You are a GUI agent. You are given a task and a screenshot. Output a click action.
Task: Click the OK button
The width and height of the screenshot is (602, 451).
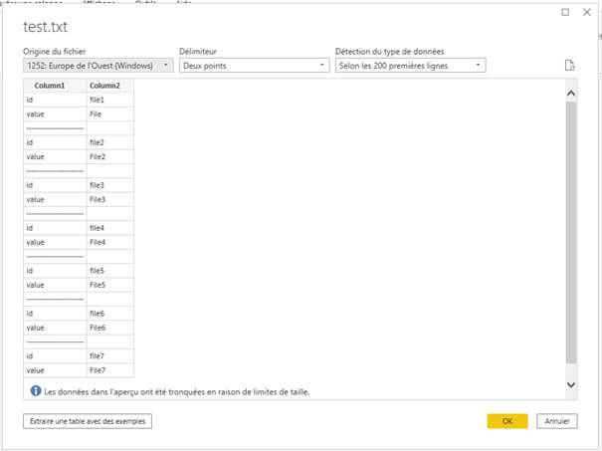pos(507,421)
